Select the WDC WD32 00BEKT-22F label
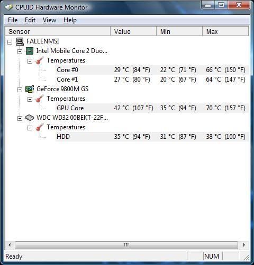The image size is (254, 265). click(x=72, y=118)
